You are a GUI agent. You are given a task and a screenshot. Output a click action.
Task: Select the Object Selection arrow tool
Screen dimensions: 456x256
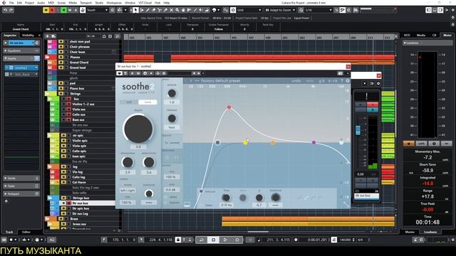click(136, 10)
